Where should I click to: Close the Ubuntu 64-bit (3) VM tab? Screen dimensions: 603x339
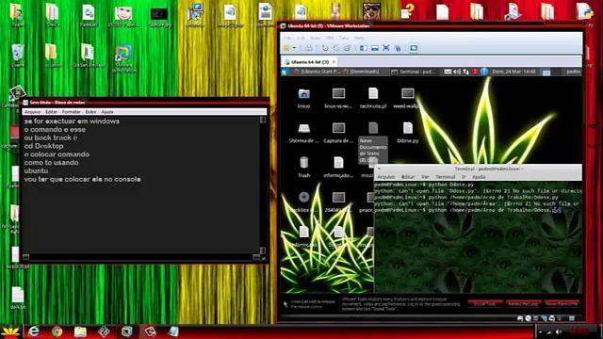pyautogui.click(x=334, y=61)
